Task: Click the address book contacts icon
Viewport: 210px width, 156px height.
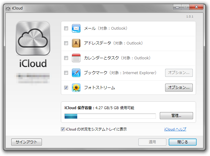Action: 76,43
